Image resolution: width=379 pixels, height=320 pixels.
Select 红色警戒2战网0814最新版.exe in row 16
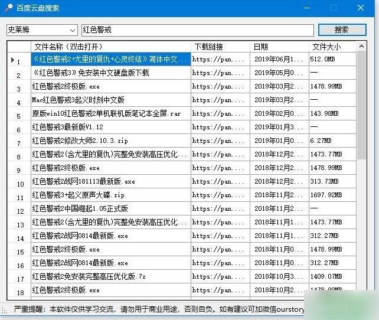(x=111, y=263)
